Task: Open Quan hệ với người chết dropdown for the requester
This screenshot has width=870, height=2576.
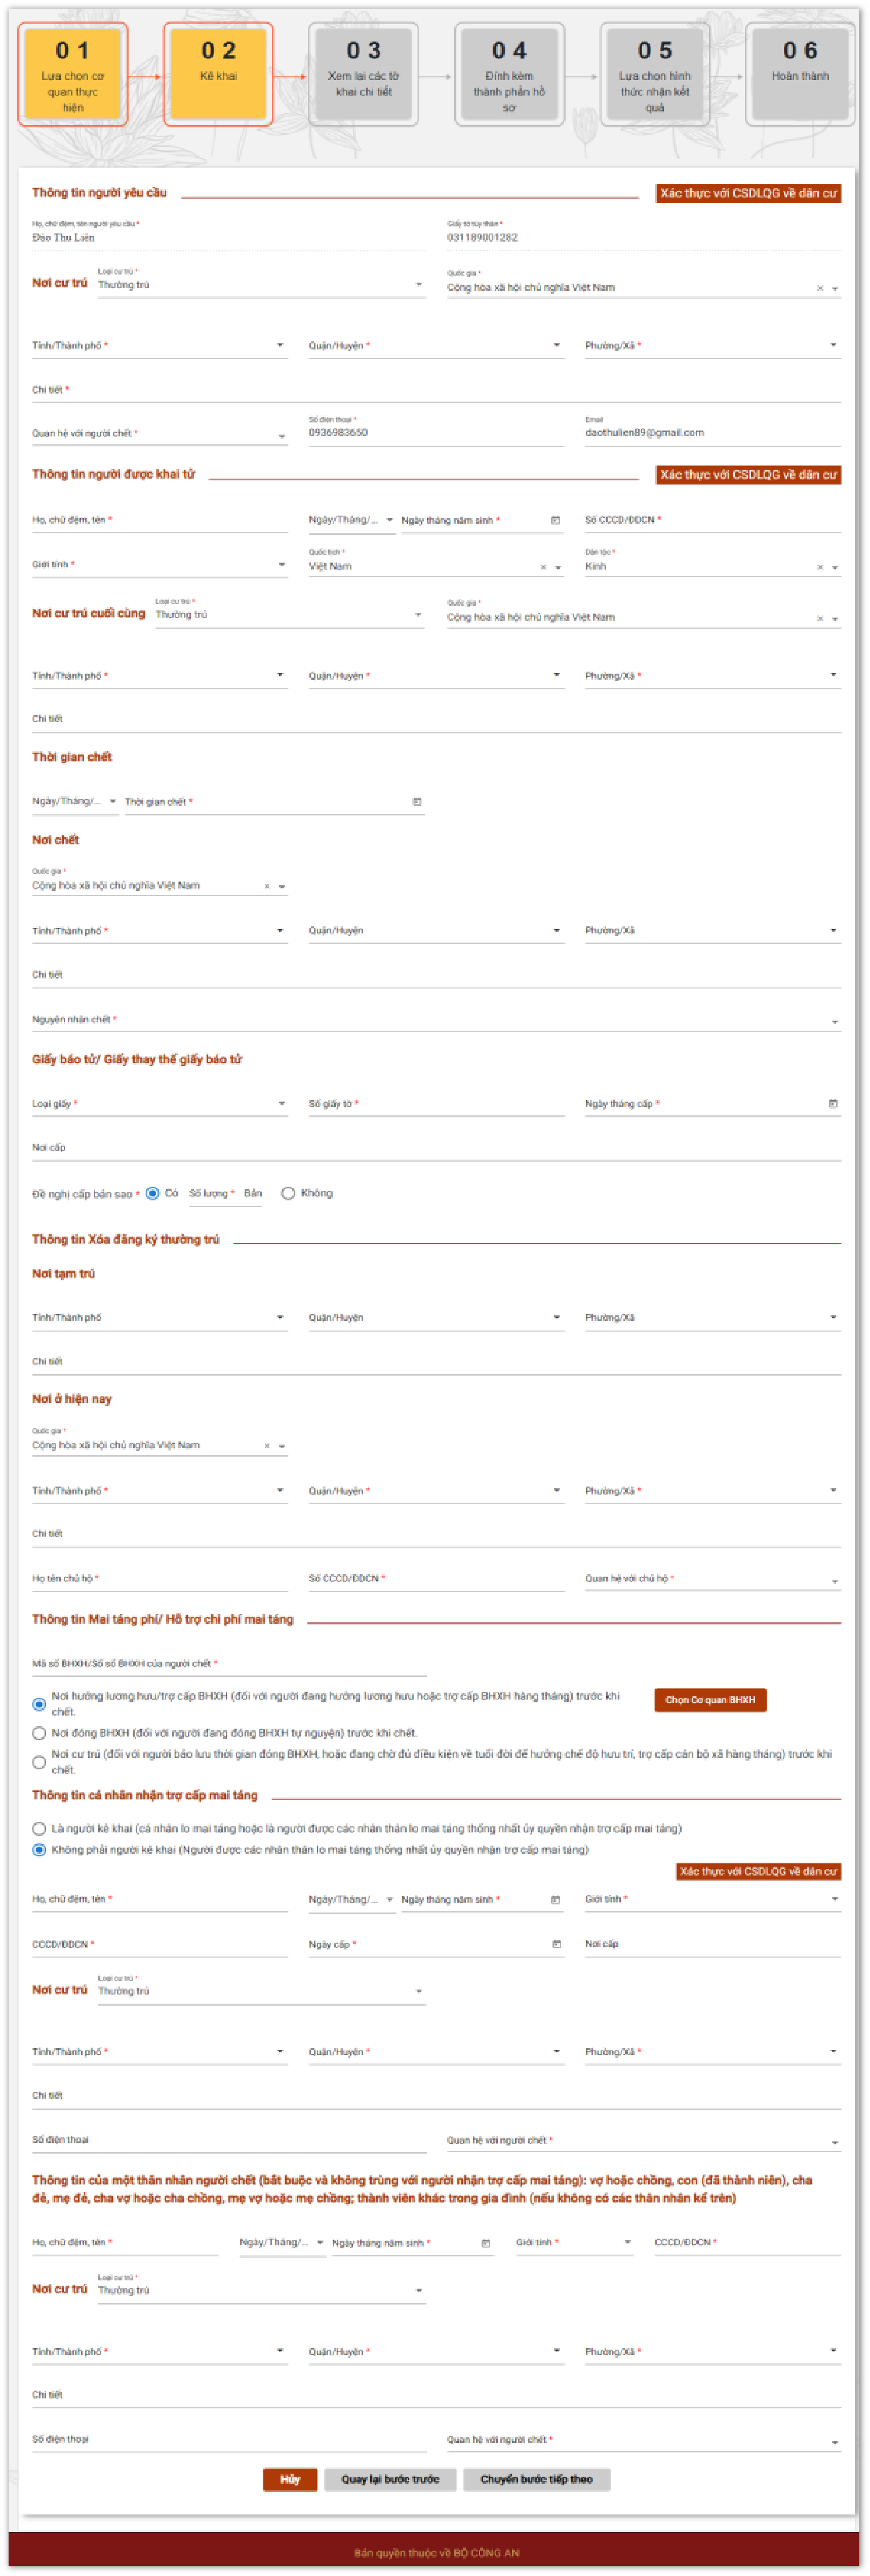Action: [160, 434]
